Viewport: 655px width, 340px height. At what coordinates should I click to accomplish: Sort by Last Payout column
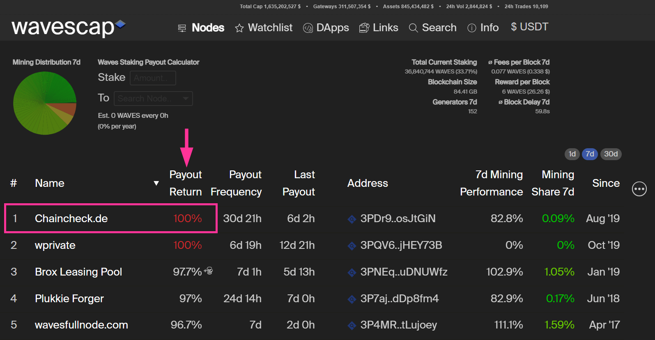[299, 183]
